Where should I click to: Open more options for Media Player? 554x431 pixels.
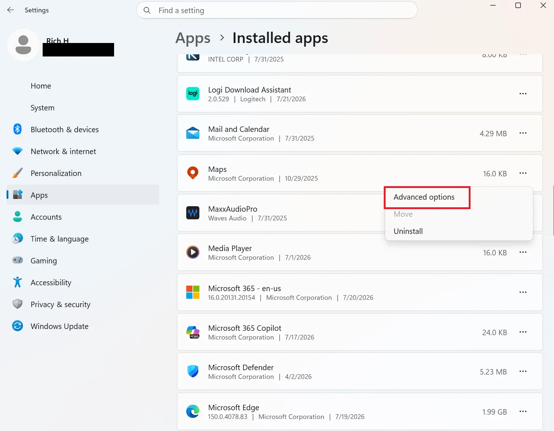(523, 252)
